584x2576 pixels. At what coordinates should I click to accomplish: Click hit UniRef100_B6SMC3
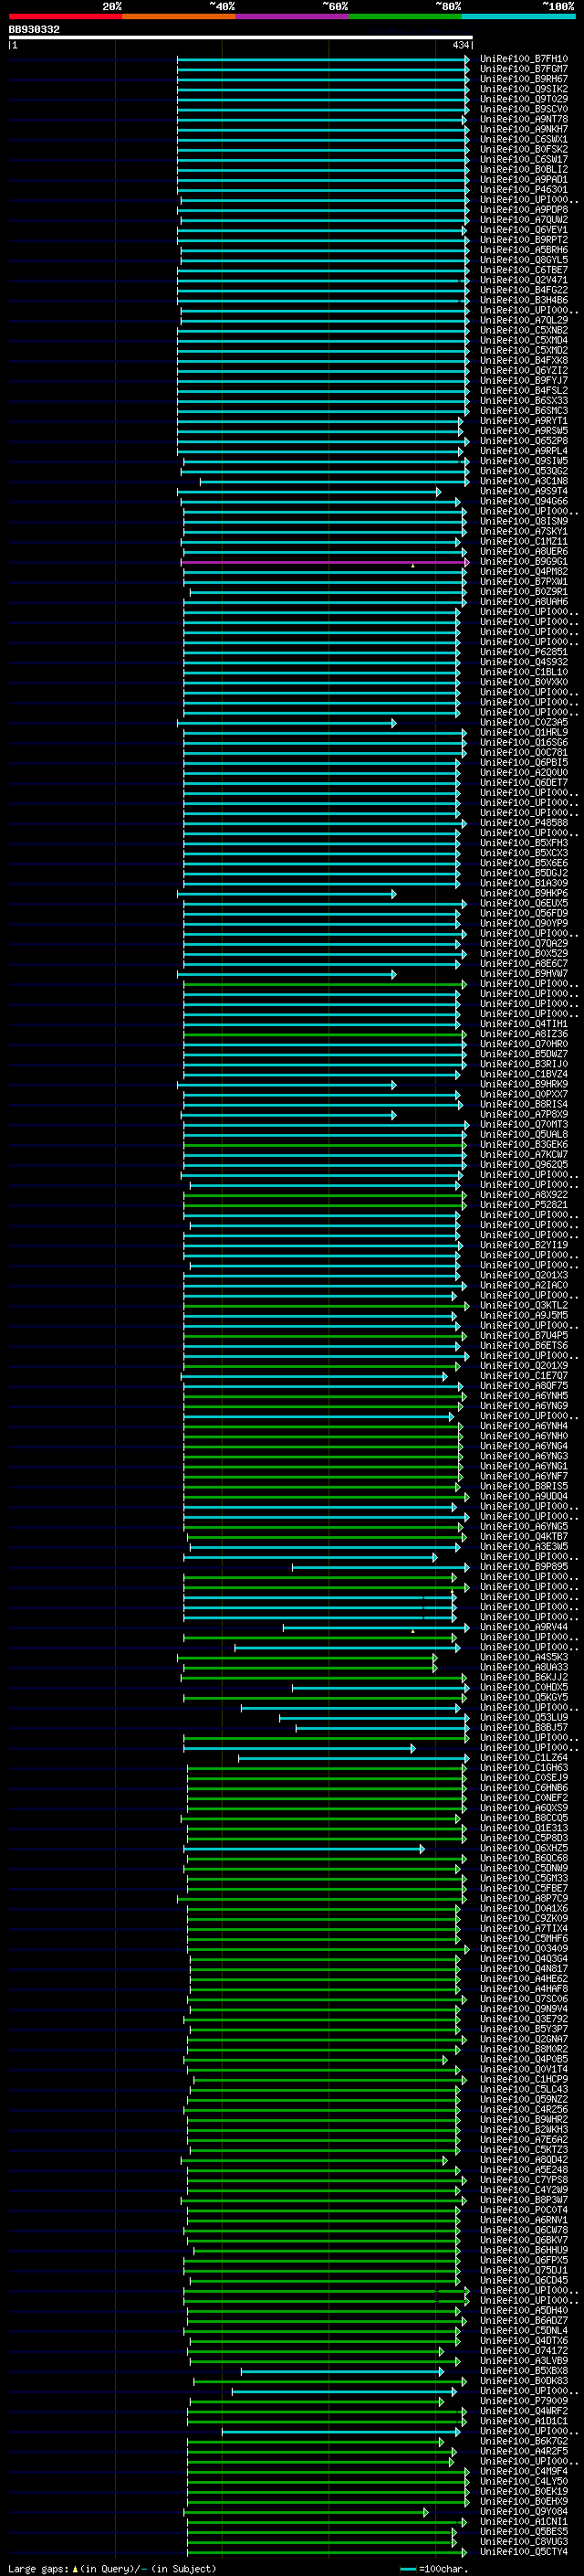(523, 411)
